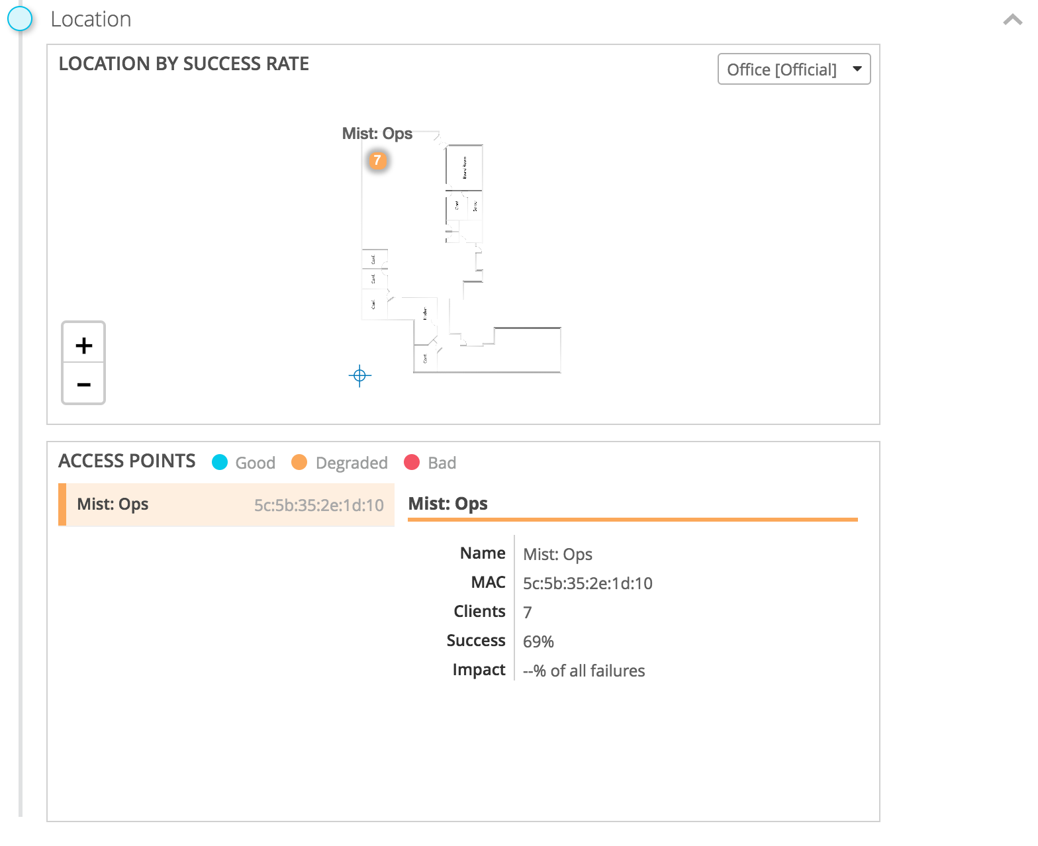Image resolution: width=1038 pixels, height=846 pixels.
Task: Click the Location section title
Action: pos(91,19)
